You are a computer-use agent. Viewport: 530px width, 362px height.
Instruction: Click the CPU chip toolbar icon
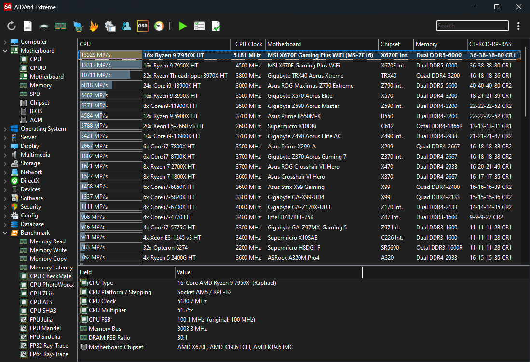pyautogui.click(x=44, y=26)
